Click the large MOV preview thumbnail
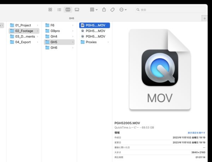Image resolution: width=212 pixels, height=162 pixels. (x=160, y=70)
